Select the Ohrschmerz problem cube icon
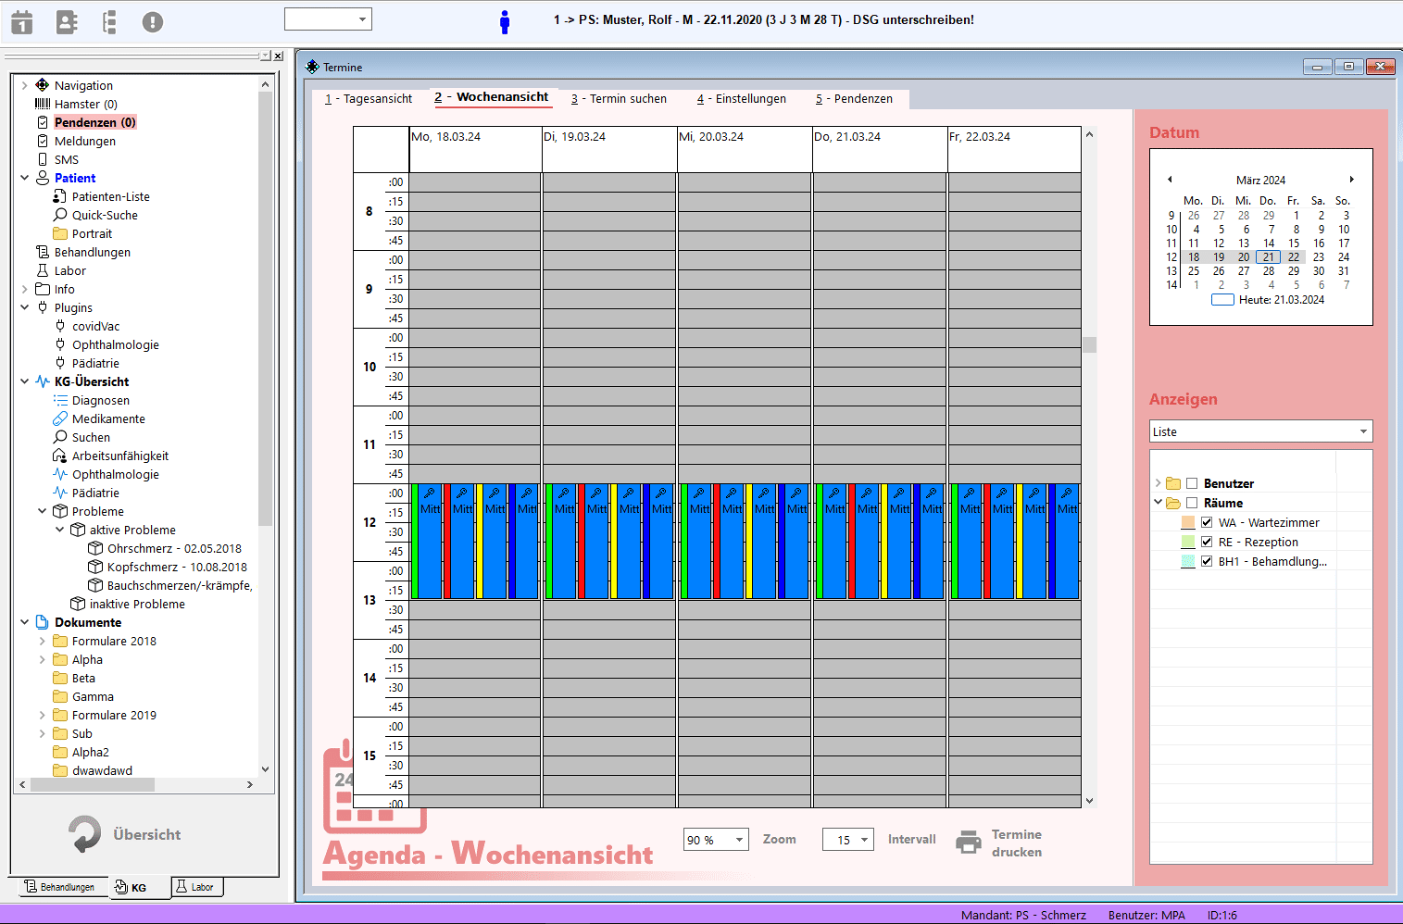This screenshot has height=924, width=1403. (x=94, y=548)
